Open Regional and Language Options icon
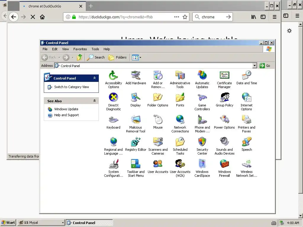Screen dimensions: 303x227 (113, 146)
